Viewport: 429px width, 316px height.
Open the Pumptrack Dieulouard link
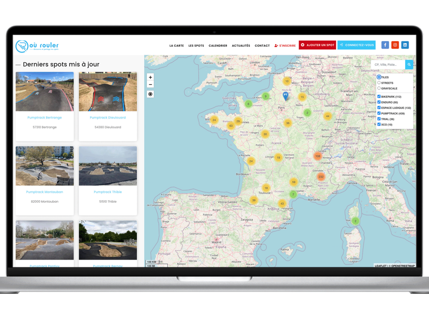tap(108, 118)
